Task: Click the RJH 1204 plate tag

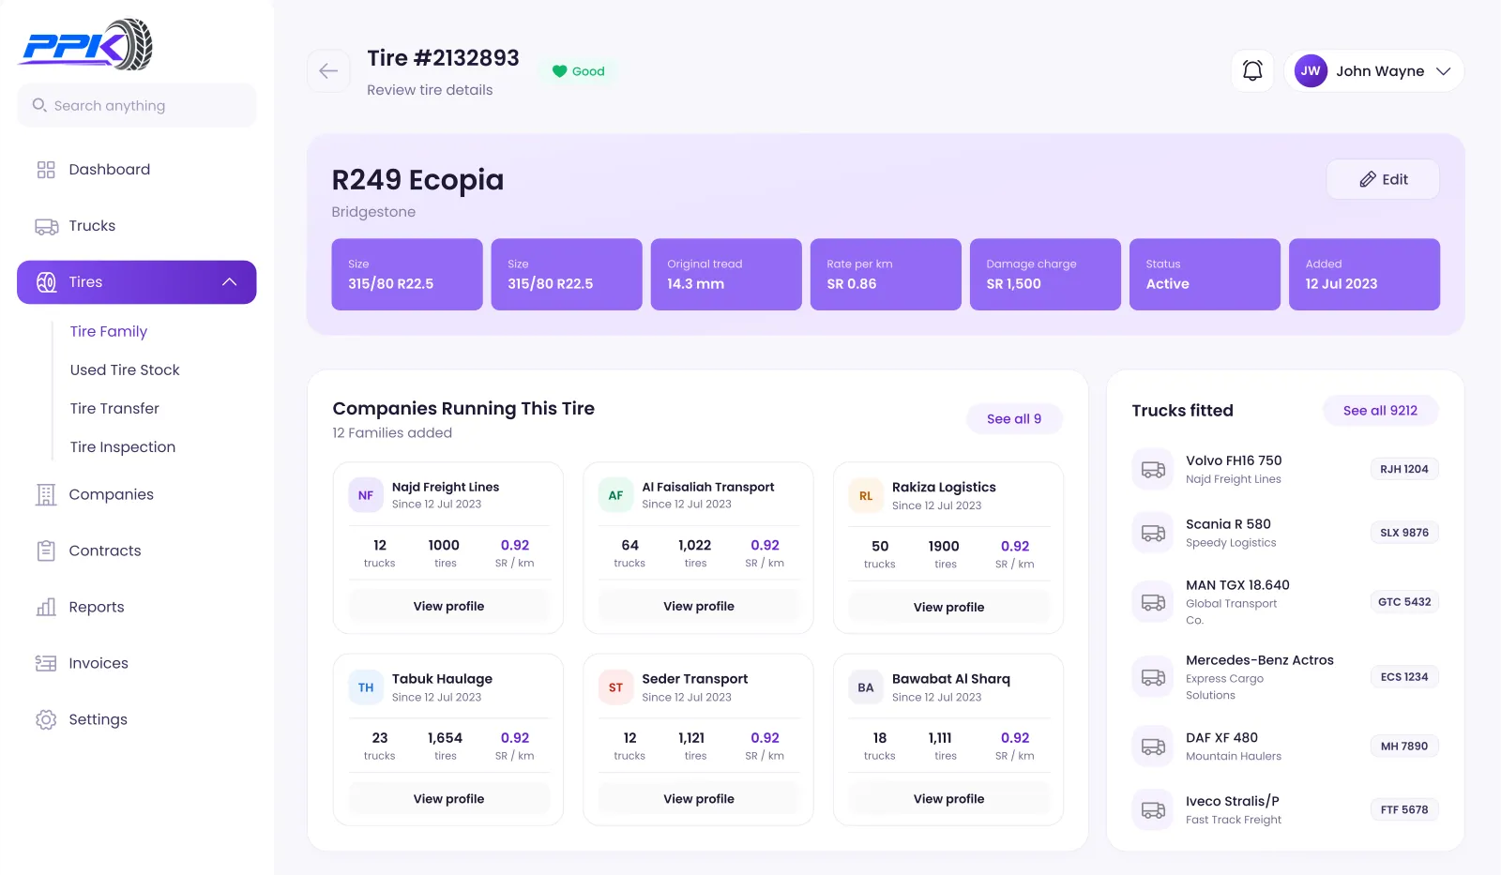Action: click(1404, 469)
